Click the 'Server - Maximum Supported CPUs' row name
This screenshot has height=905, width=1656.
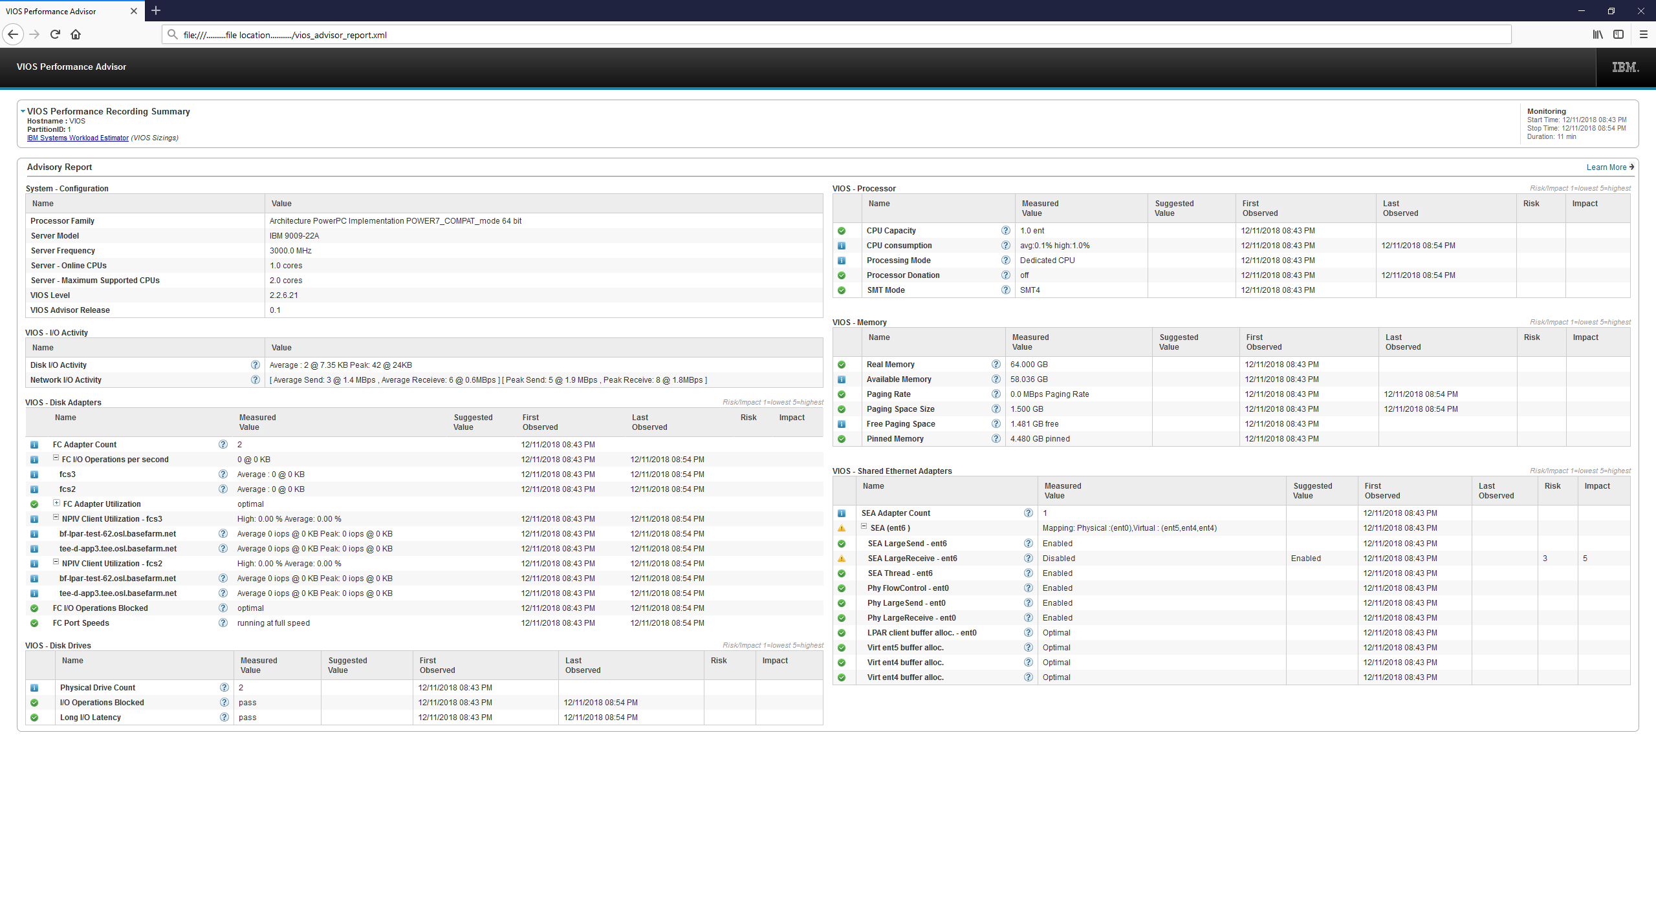[95, 281]
